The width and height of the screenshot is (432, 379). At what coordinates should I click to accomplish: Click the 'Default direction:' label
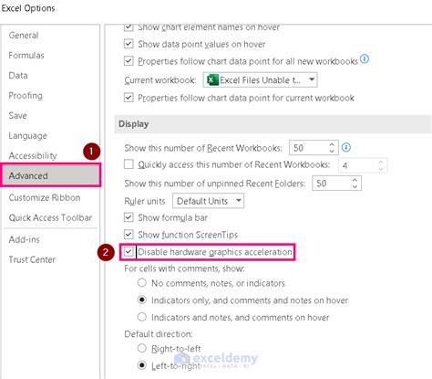pyautogui.click(x=159, y=334)
